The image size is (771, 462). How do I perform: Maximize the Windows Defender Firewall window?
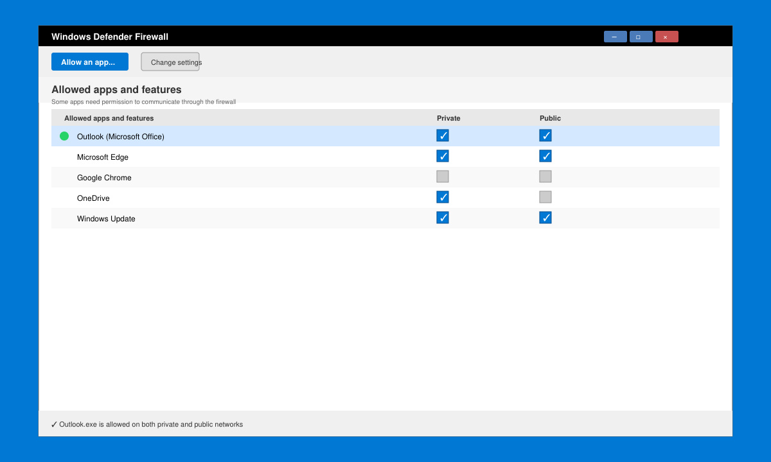641,37
